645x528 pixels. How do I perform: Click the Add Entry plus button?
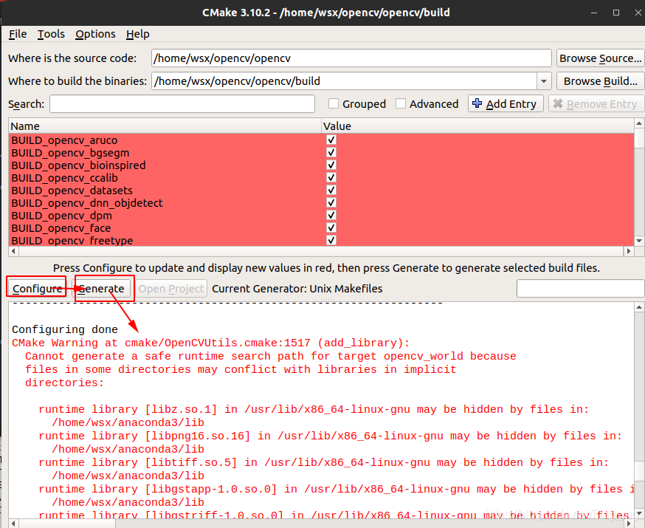pos(506,103)
